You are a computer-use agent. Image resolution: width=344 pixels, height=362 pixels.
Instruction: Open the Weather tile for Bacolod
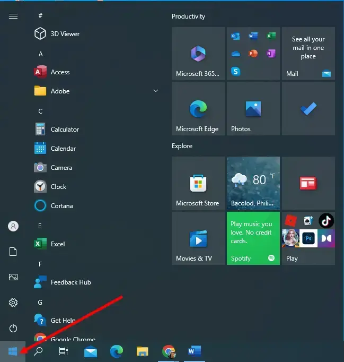point(253,183)
